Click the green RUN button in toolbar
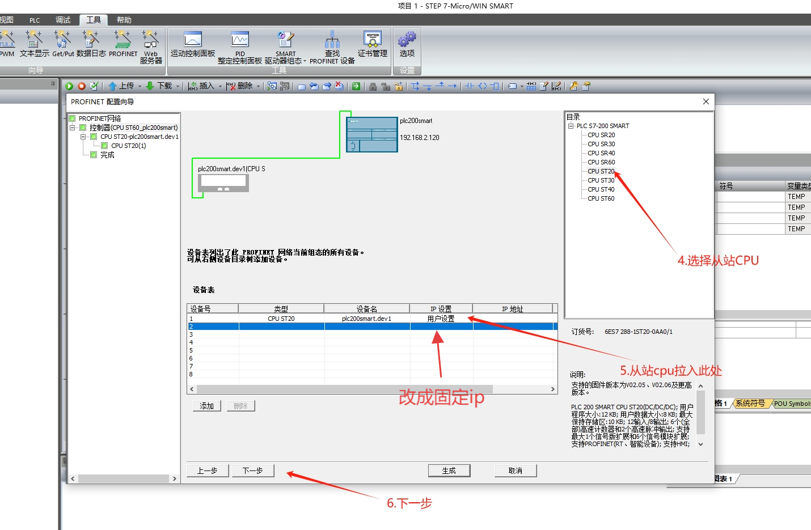 [69, 86]
